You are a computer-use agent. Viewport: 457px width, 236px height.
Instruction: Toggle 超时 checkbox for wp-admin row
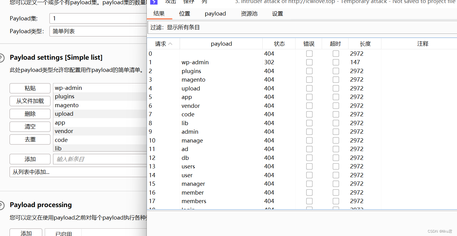[x=336, y=62]
